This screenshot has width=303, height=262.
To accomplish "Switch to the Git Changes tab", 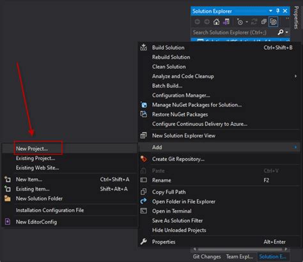I will point(206,257).
